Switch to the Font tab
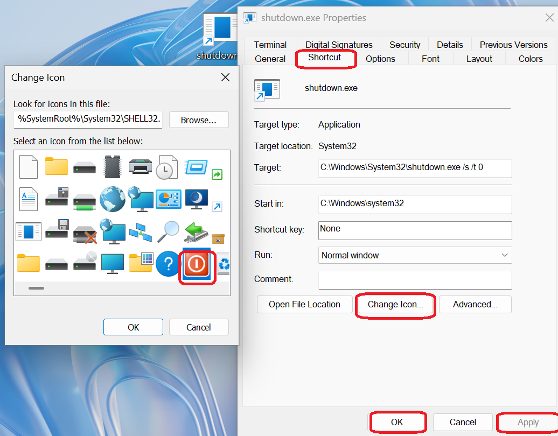This screenshot has height=436, width=558. click(430, 59)
